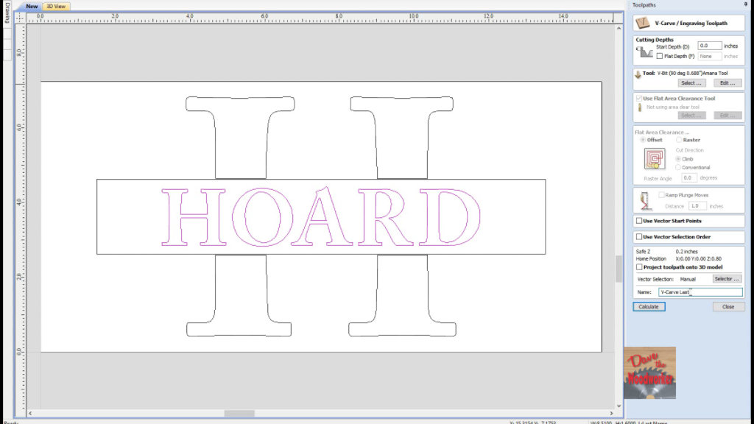
Task: Enable Use Vector Selection Order
Action: [638, 237]
